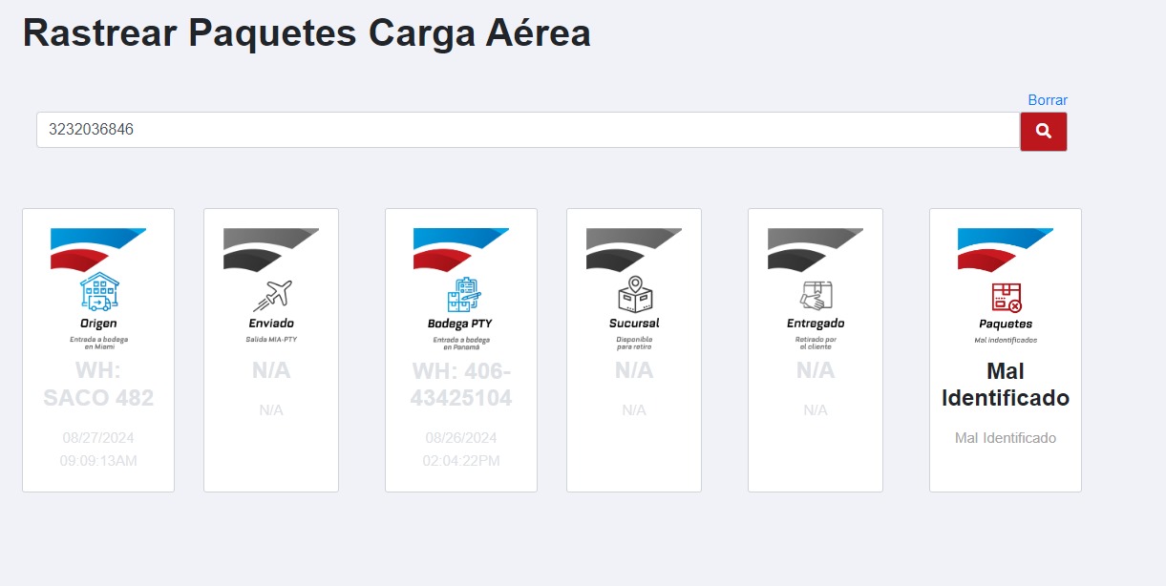Click the gray logo on Entregado card

(x=816, y=249)
